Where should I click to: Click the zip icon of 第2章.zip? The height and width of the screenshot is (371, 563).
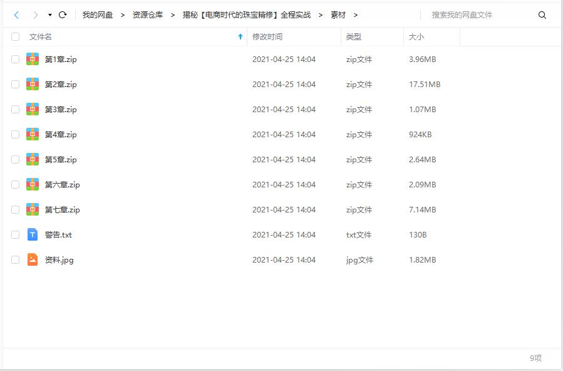click(x=33, y=84)
